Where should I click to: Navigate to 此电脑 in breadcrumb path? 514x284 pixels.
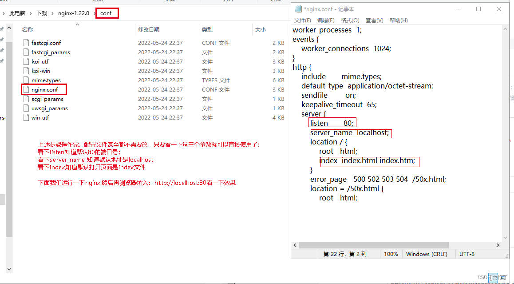pyautogui.click(x=17, y=13)
